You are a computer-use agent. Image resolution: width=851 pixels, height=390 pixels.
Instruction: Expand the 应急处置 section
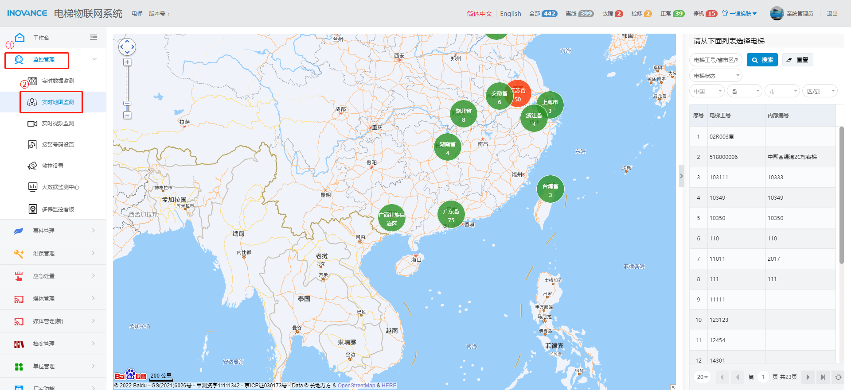coord(53,276)
